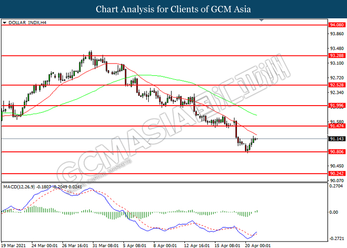The image size is (347, 248).
Task: Click the 5 Apr 08:01 time marker
Action: (x=134, y=246)
